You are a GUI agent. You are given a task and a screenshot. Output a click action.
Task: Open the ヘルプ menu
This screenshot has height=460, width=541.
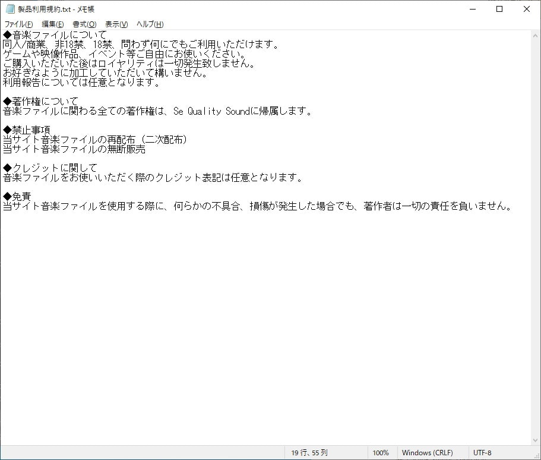point(150,24)
